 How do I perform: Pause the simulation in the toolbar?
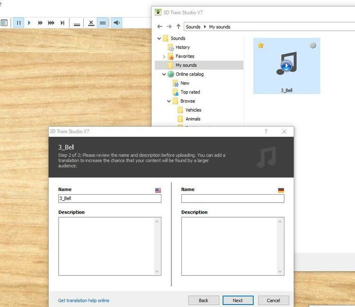(x=18, y=23)
